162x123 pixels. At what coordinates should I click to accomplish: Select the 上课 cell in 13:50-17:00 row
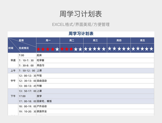(x=95, y=91)
